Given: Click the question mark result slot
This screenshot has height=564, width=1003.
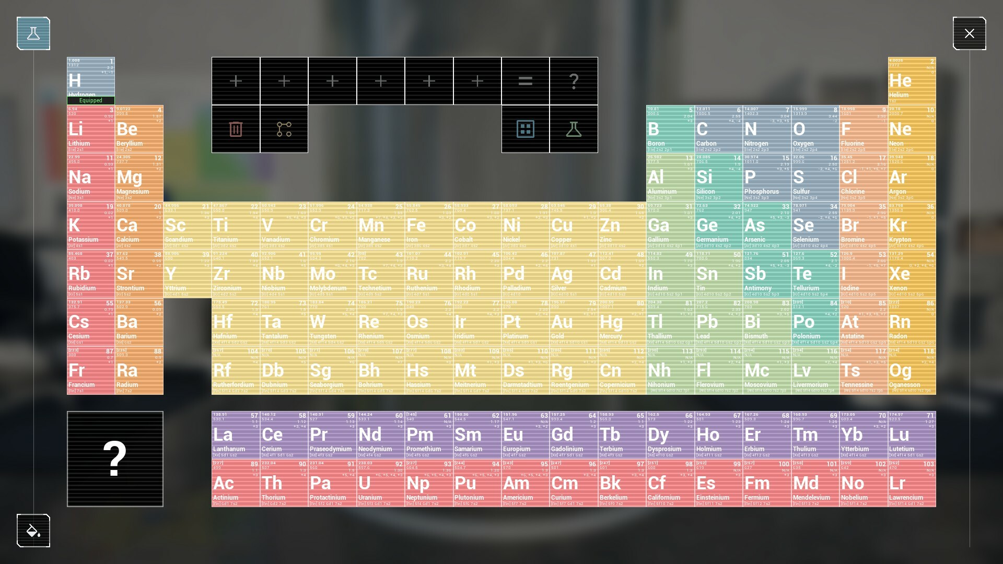Looking at the screenshot, I should coord(573,81).
